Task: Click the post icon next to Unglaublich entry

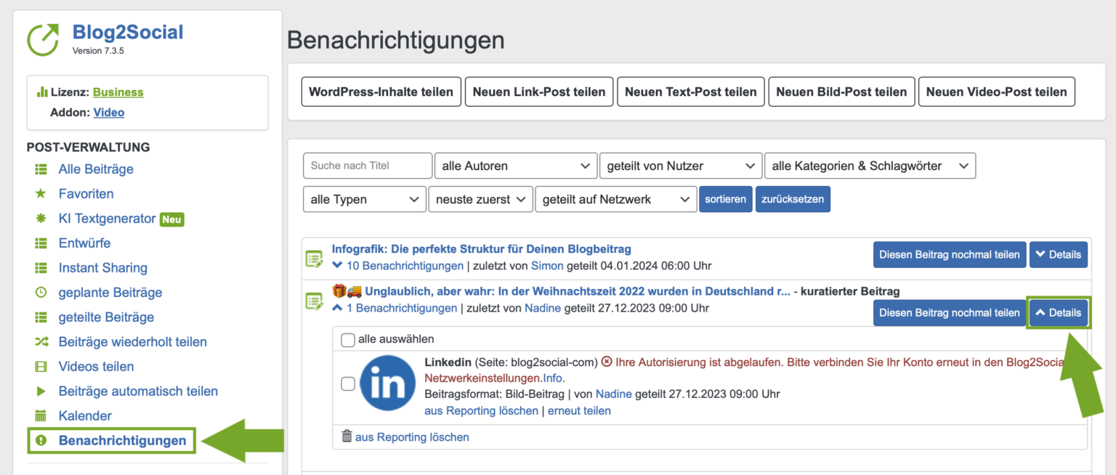Action: click(x=314, y=300)
